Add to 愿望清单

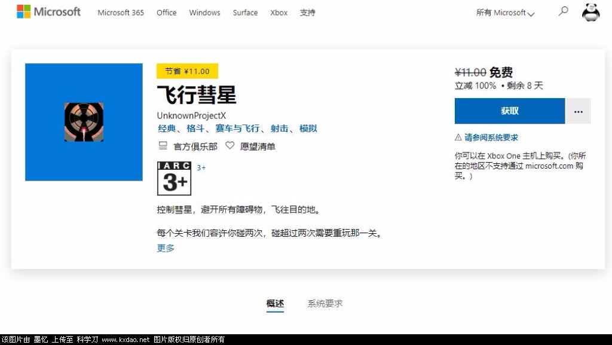click(x=258, y=146)
